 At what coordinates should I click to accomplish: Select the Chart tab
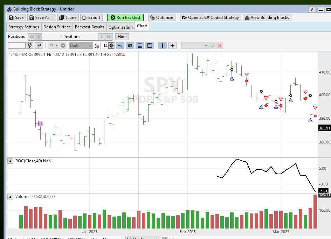tap(142, 26)
